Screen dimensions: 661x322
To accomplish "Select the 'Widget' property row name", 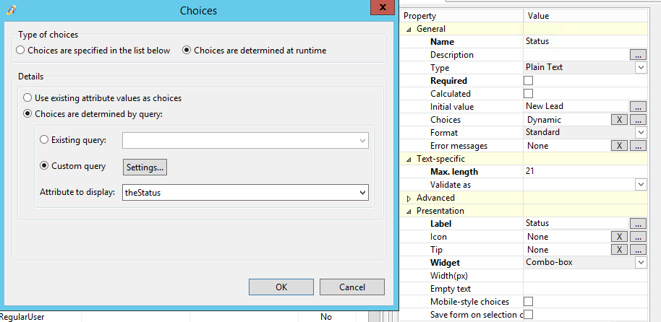I will [x=445, y=263].
